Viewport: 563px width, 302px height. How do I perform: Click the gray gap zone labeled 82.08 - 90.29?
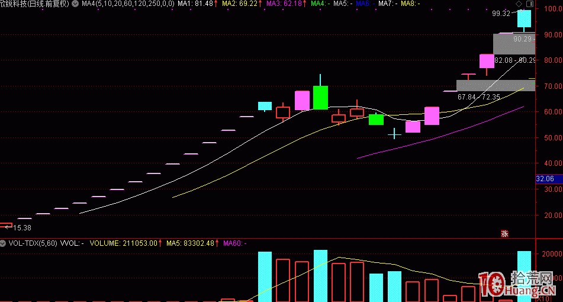tap(514, 44)
